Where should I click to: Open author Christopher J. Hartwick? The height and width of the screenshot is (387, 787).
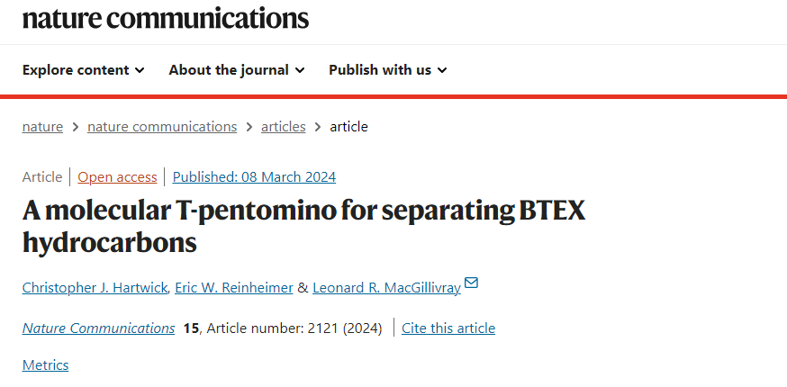(95, 288)
